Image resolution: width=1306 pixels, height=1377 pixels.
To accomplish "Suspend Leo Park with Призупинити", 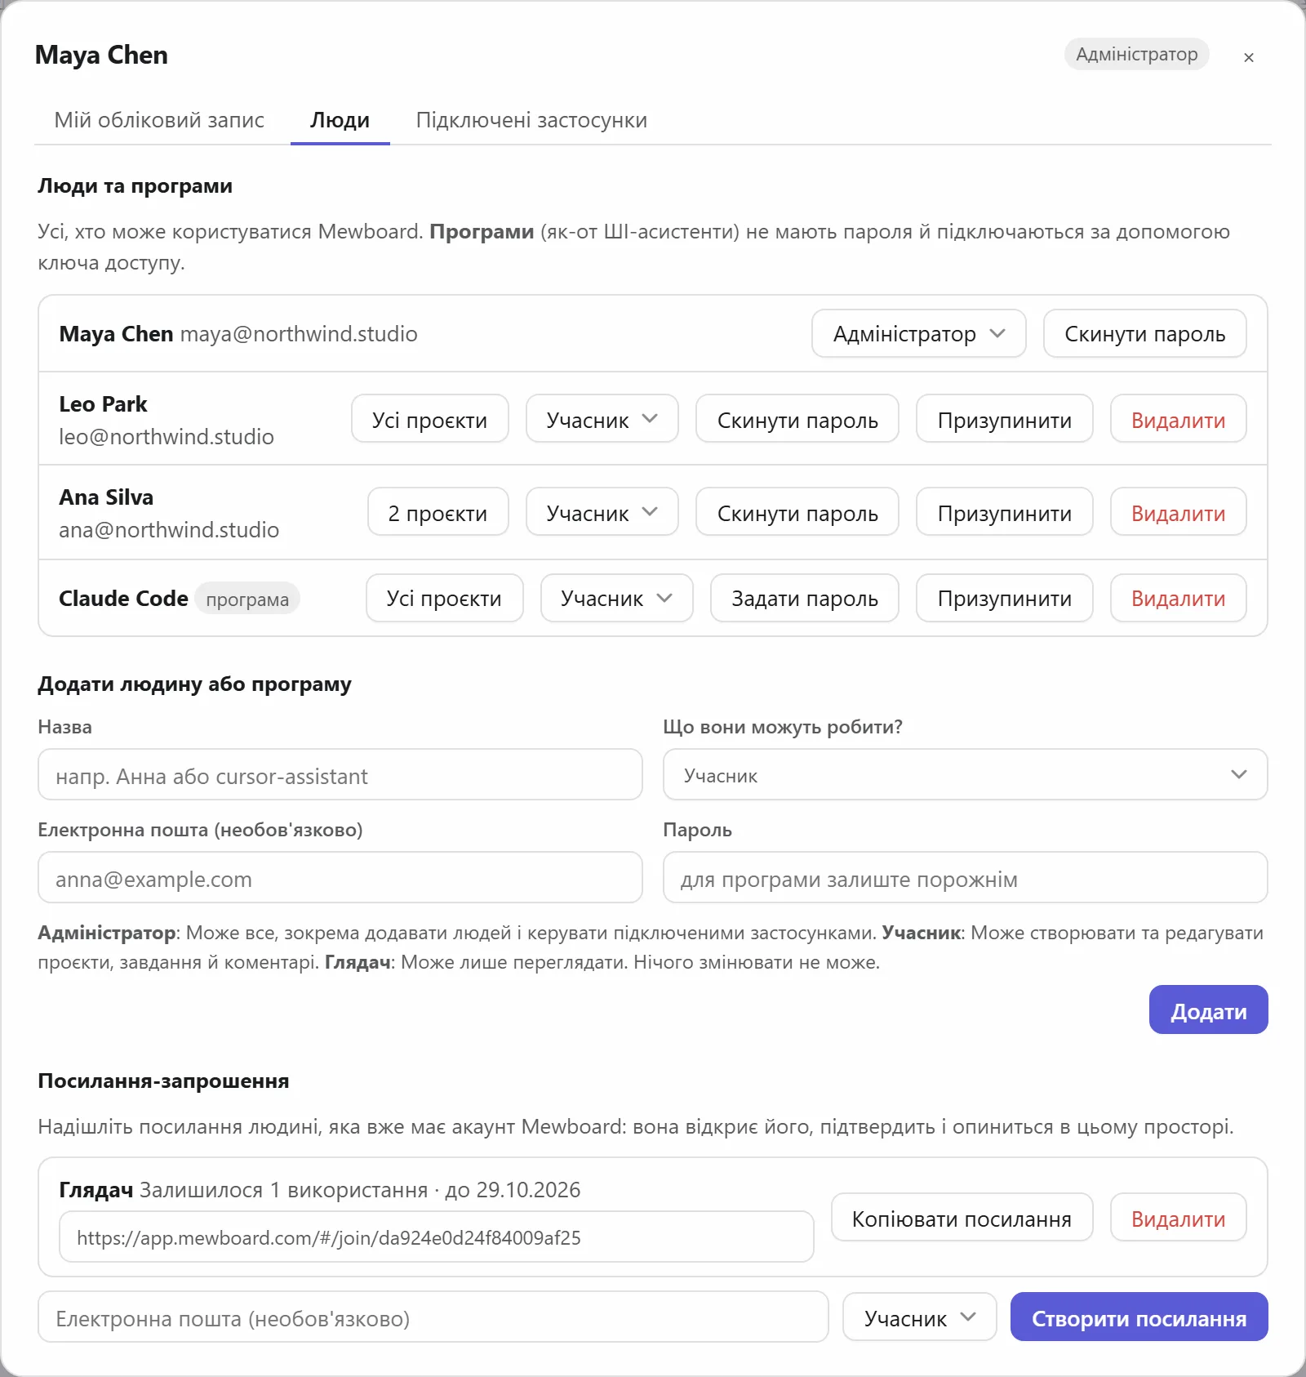I will (1004, 419).
